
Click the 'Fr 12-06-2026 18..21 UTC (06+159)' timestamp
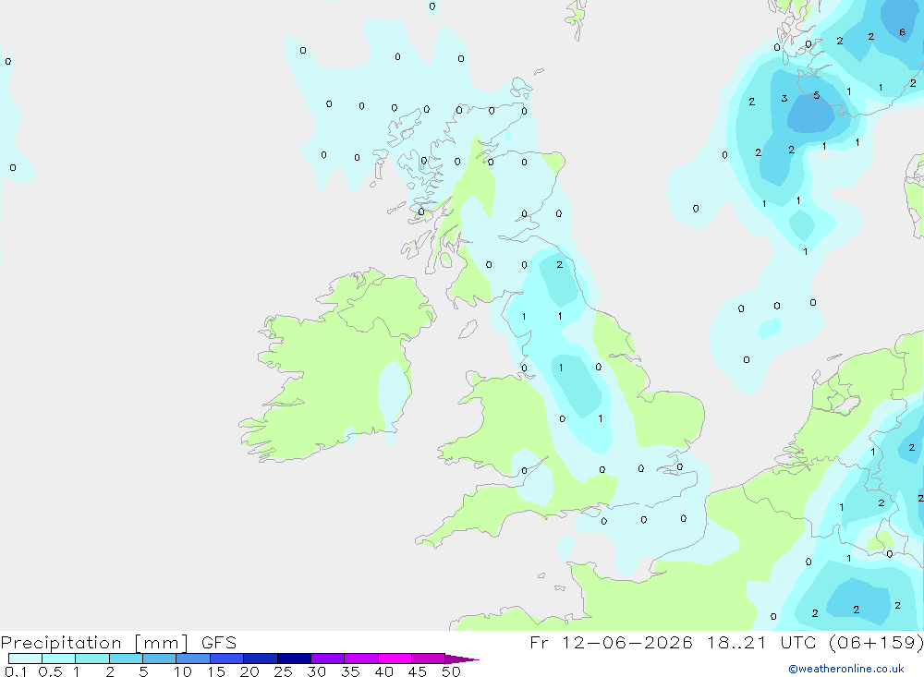(726, 642)
